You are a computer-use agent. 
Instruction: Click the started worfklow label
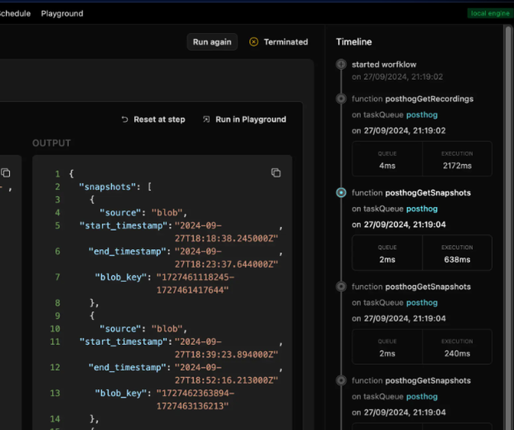(384, 65)
